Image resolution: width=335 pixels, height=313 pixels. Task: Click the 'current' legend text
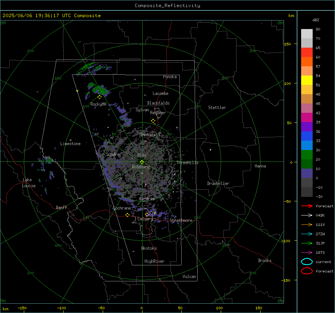323,262
